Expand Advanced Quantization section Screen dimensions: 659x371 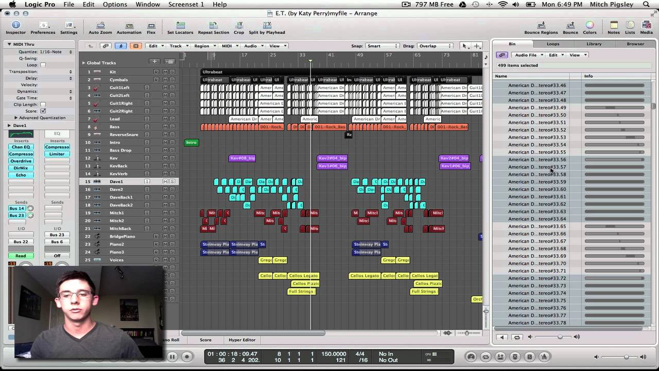click(x=16, y=117)
